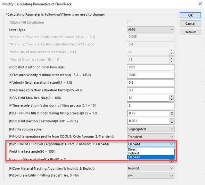Decrease P/V field Max. iter. No. value

click(172, 100)
